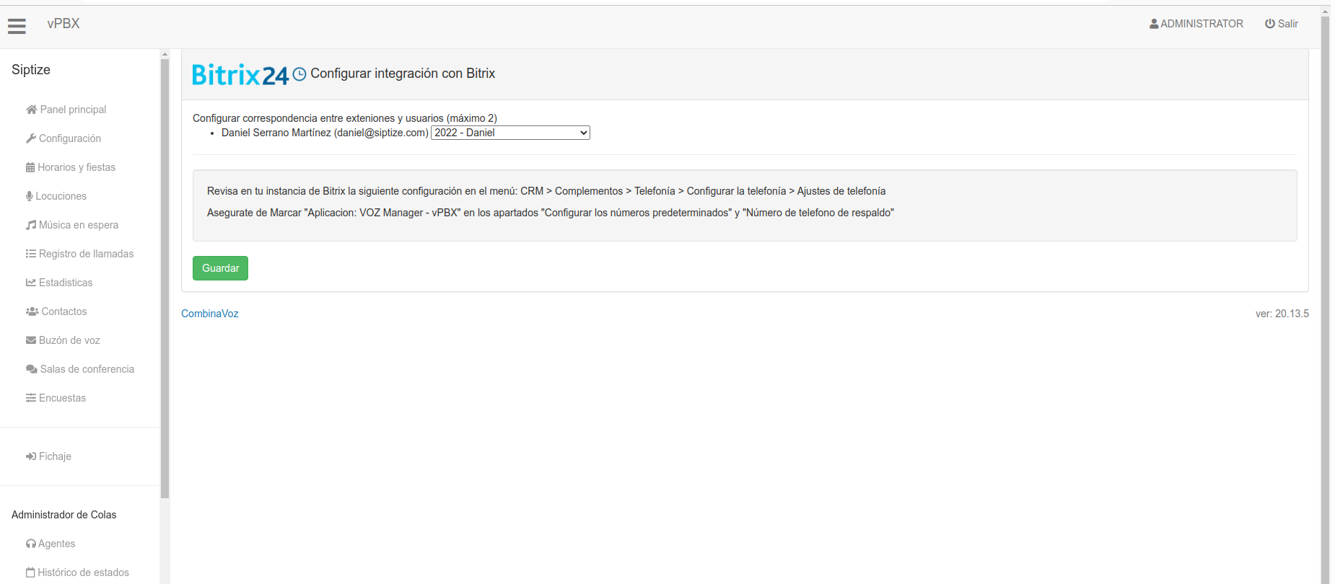The height and width of the screenshot is (584, 1335).
Task: Click the wrench icon for Configuración
Action: (x=31, y=138)
